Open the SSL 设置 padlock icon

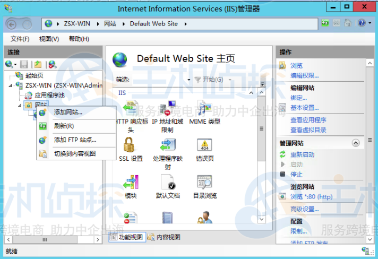(x=129, y=144)
